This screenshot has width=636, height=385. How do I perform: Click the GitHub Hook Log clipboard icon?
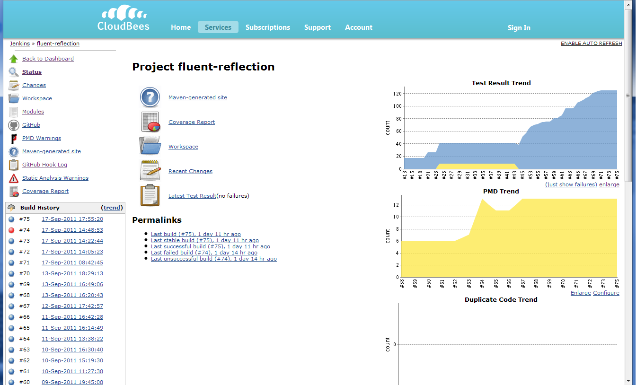point(14,165)
